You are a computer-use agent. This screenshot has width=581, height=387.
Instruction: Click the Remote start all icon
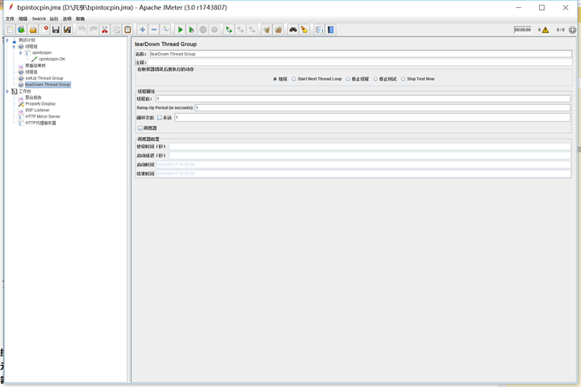tap(229, 30)
